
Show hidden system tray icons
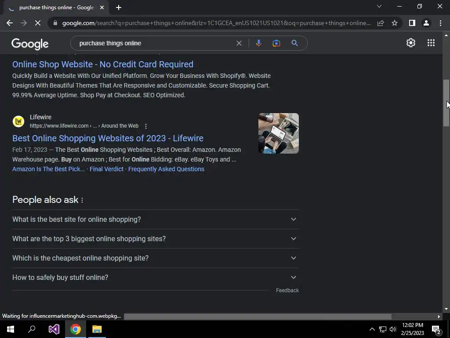coord(372,329)
